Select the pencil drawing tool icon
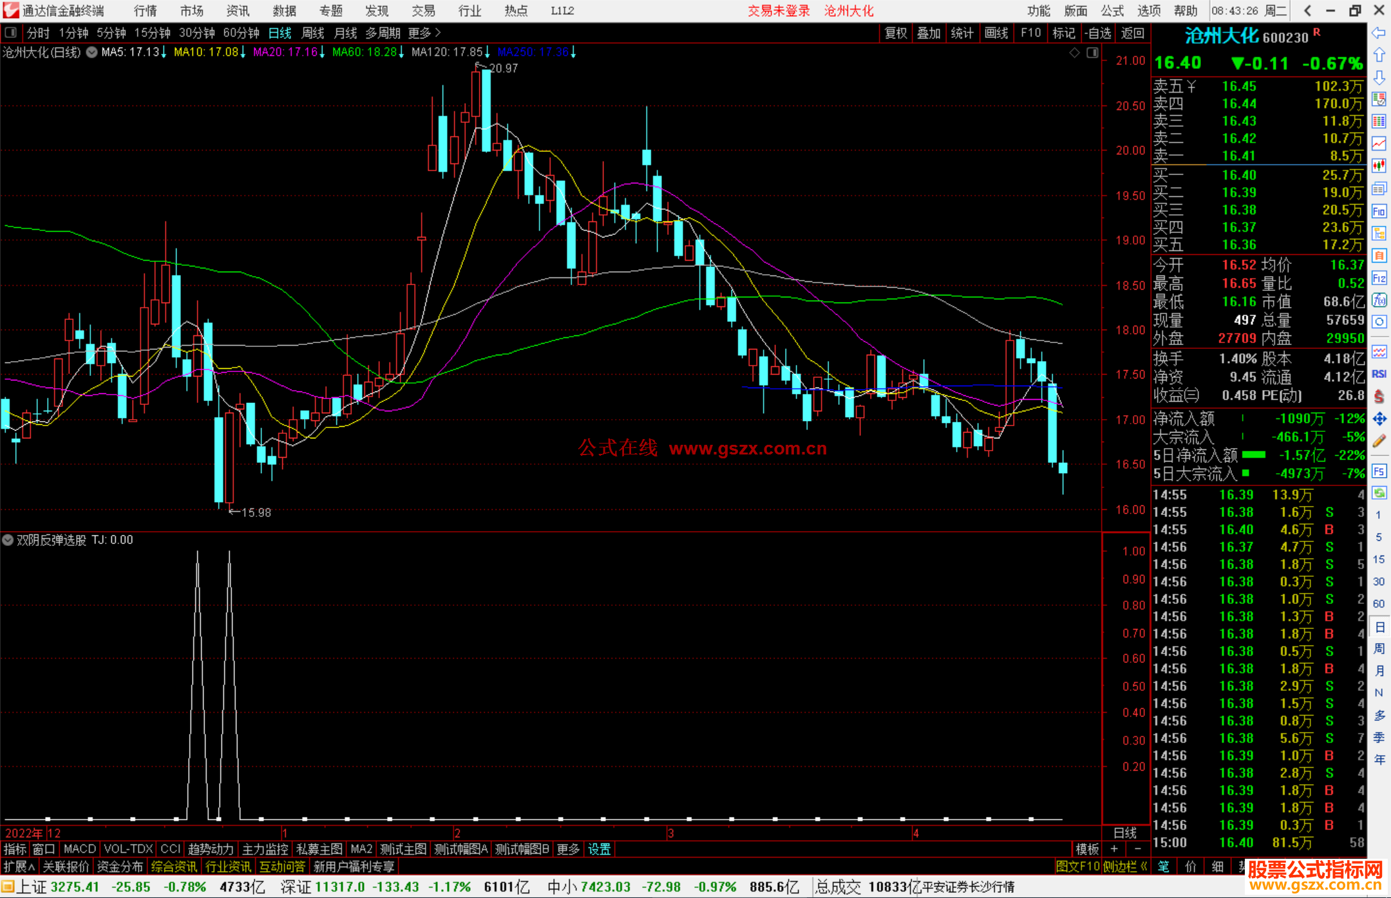This screenshot has width=1391, height=898. (1379, 442)
